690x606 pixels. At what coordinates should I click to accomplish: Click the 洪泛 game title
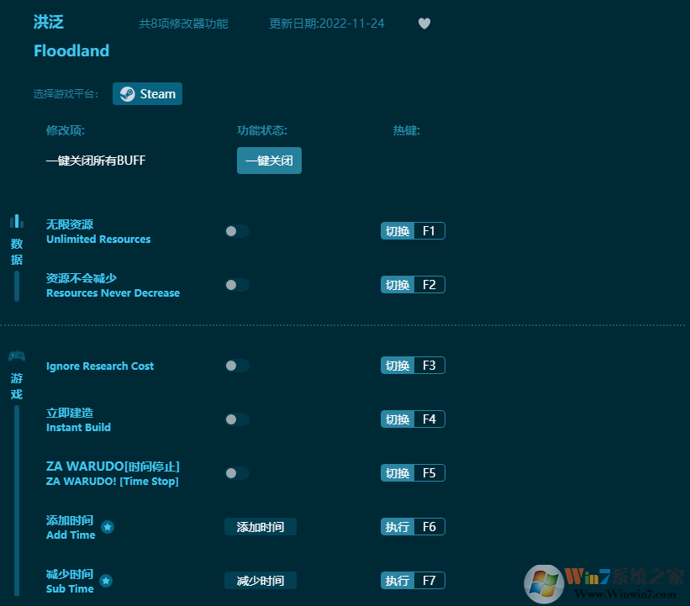click(x=49, y=22)
